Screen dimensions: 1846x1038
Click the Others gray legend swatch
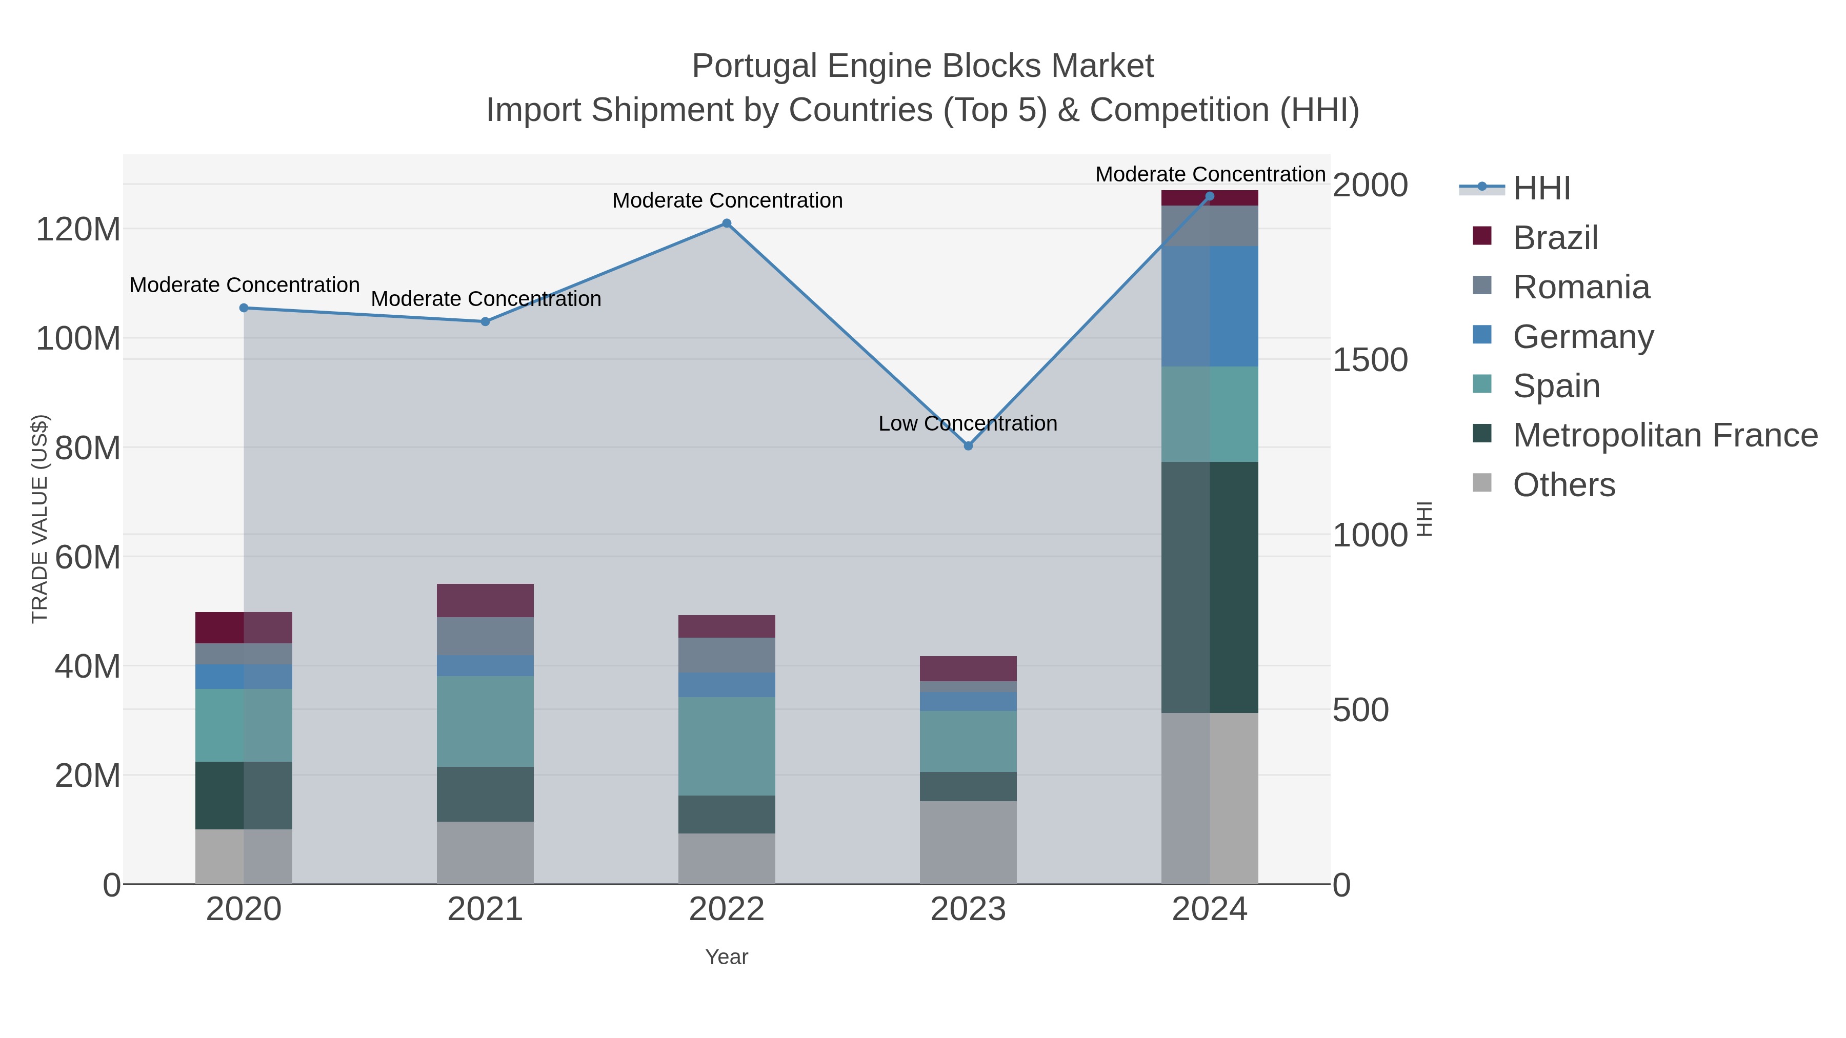pyautogui.click(x=1482, y=483)
